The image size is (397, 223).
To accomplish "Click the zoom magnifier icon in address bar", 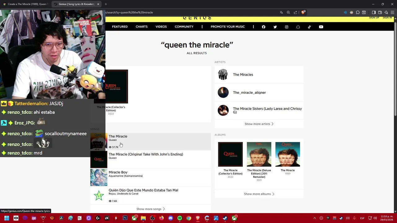I will pyautogui.click(x=288, y=12).
